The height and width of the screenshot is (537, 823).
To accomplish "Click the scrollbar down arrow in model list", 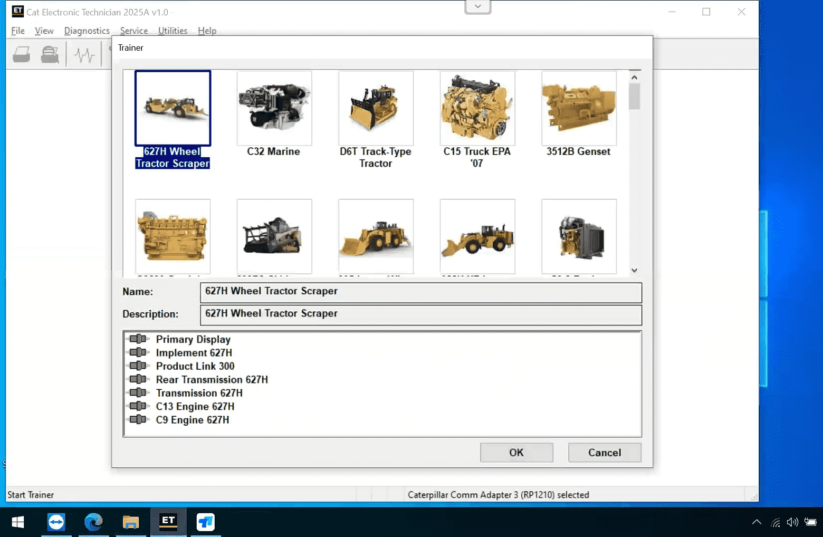I will (635, 270).
